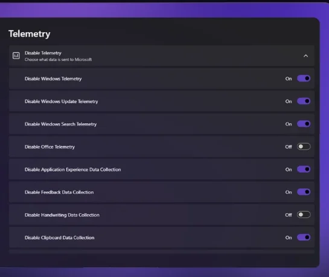Enable the Disable Office Telemetry toggle
The height and width of the screenshot is (277, 329).
[304, 147]
